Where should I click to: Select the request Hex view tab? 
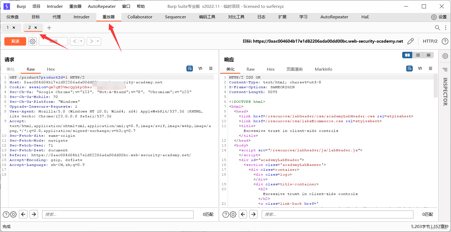pyautogui.click(x=51, y=69)
